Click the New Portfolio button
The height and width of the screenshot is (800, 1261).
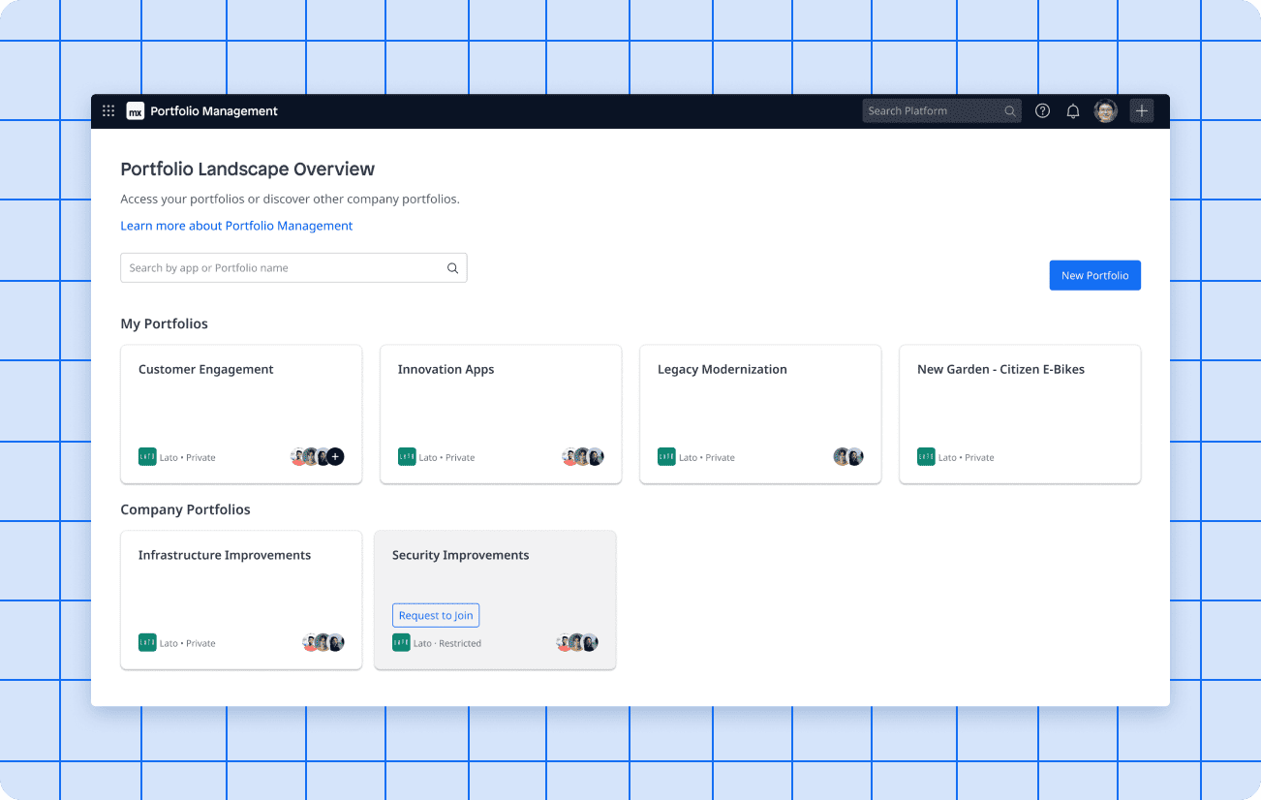pyautogui.click(x=1094, y=276)
